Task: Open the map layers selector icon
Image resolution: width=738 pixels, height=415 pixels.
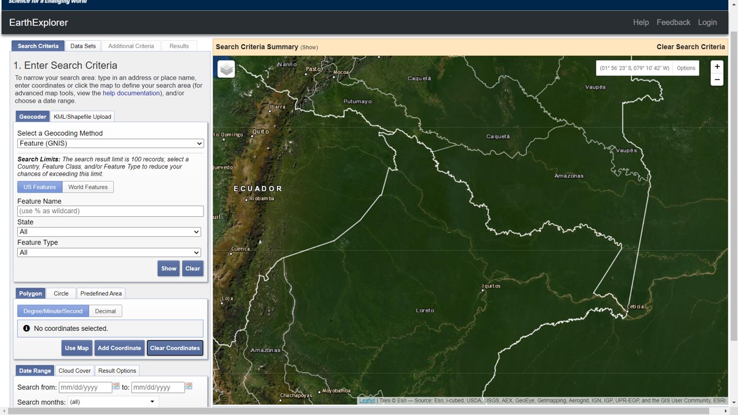Action: pyautogui.click(x=226, y=69)
